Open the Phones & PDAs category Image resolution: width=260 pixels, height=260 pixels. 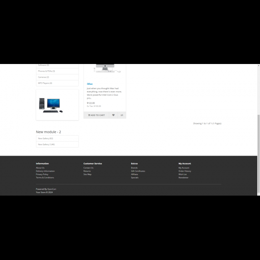(x=46, y=71)
